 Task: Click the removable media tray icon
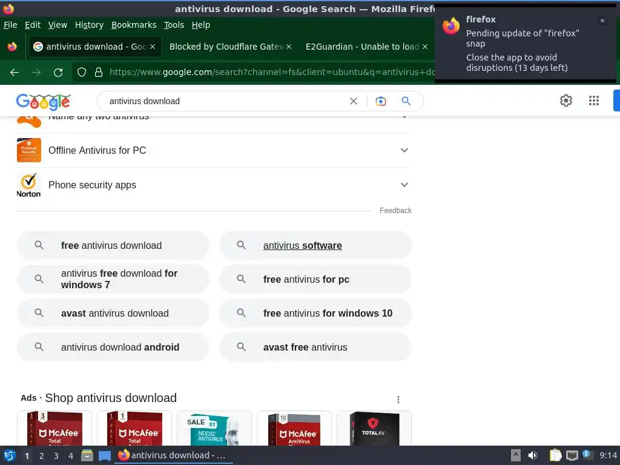(x=516, y=455)
